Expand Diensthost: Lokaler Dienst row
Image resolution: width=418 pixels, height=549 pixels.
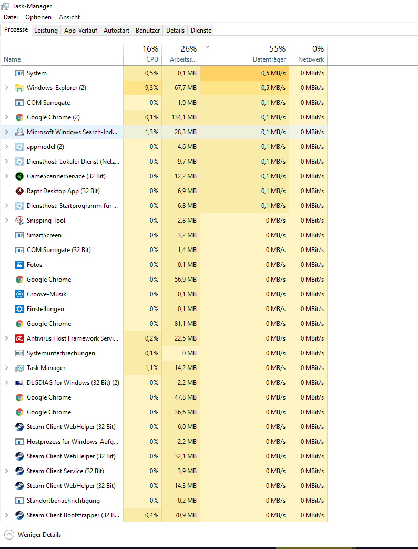[x=7, y=162]
